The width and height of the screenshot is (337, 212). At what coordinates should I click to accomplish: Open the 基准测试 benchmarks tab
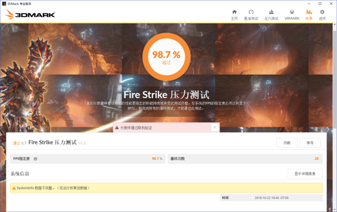pyautogui.click(x=251, y=15)
